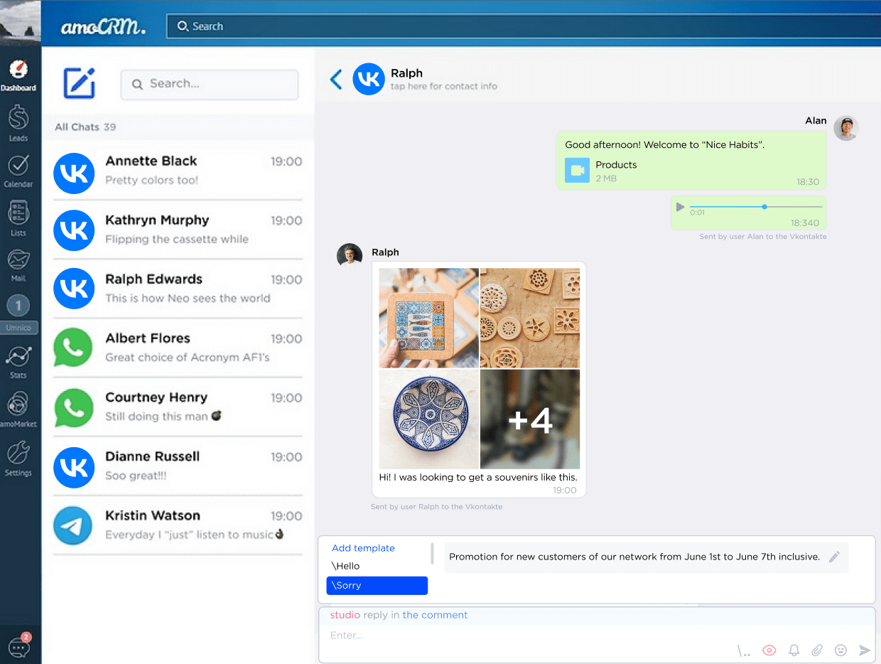Viewport: 881px width, 664px height.
Task: Expand the +4 hidden product images
Action: 529,418
